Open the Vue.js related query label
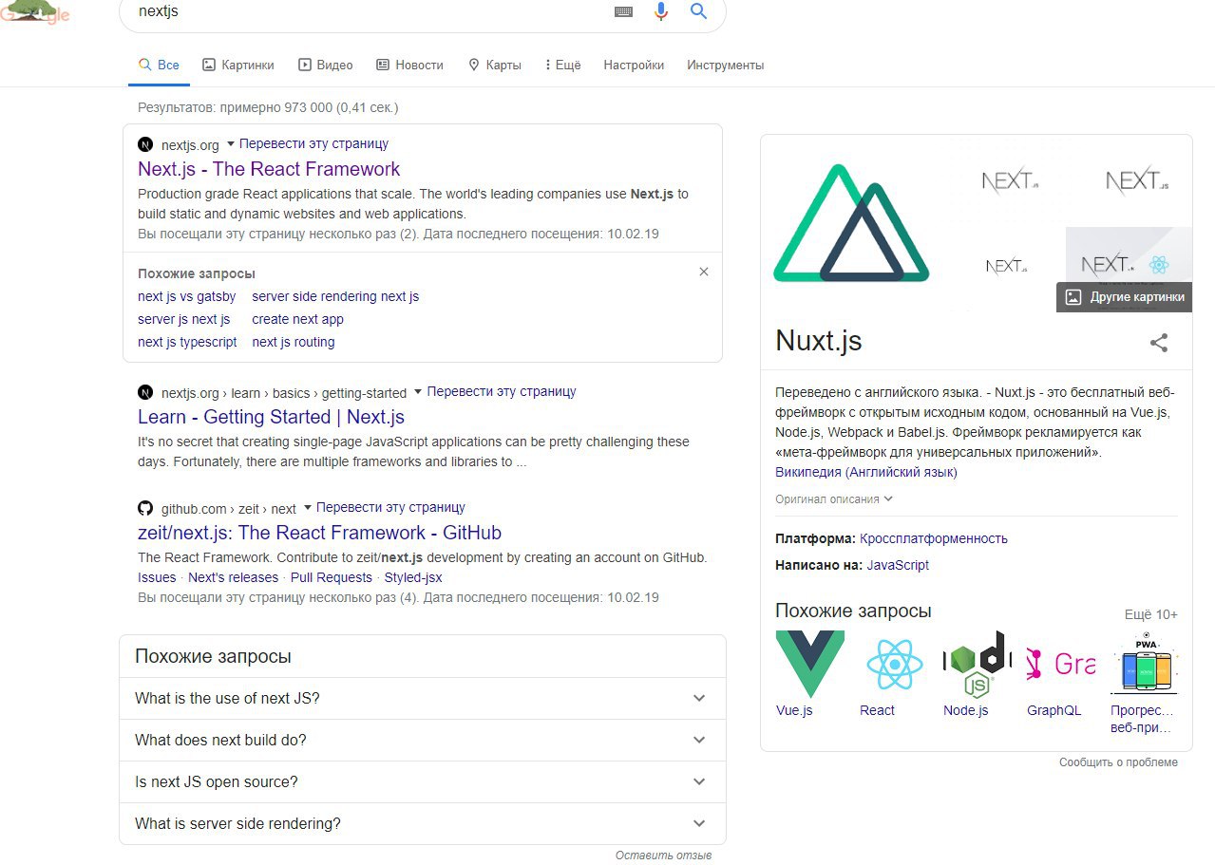 [794, 710]
